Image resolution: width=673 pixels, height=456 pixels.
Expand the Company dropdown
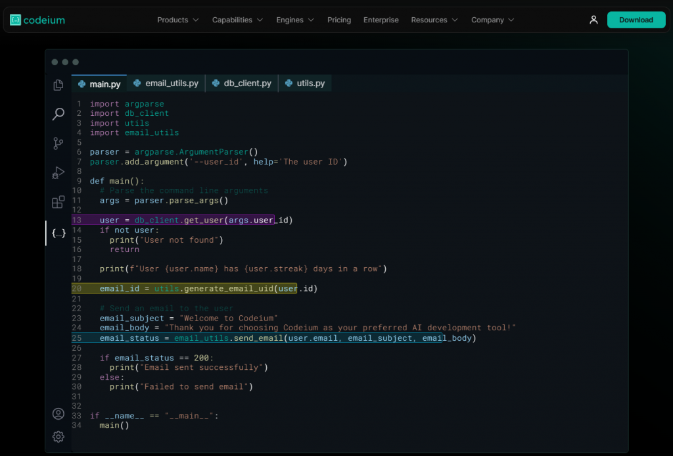click(492, 20)
